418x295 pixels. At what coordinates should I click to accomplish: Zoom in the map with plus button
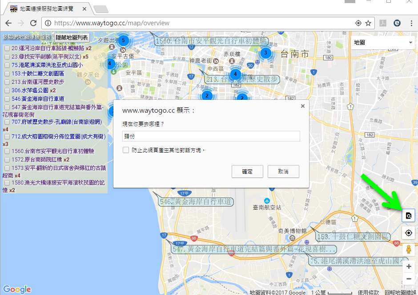pyautogui.click(x=408, y=267)
